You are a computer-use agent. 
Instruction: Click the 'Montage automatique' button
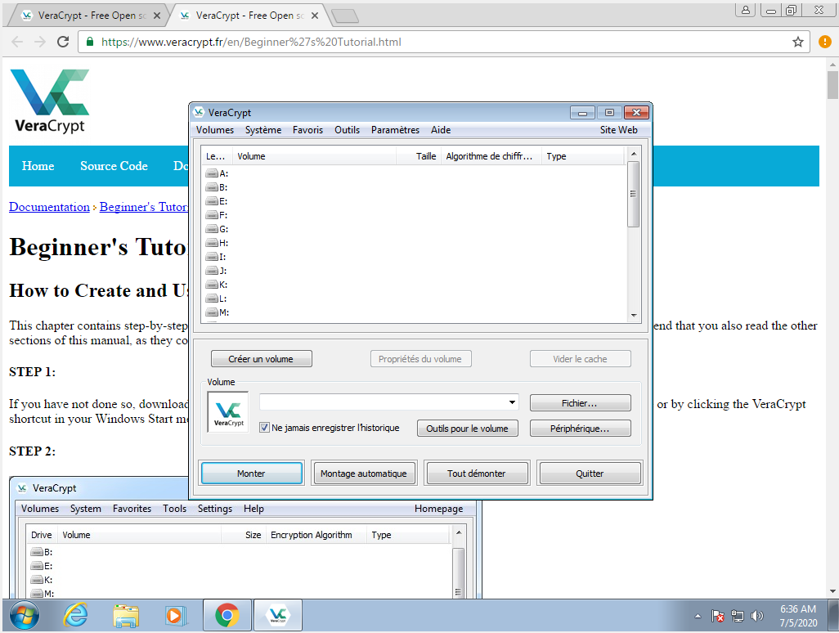pyautogui.click(x=364, y=474)
